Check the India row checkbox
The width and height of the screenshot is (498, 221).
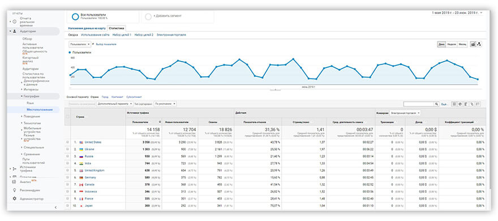coord(67,163)
